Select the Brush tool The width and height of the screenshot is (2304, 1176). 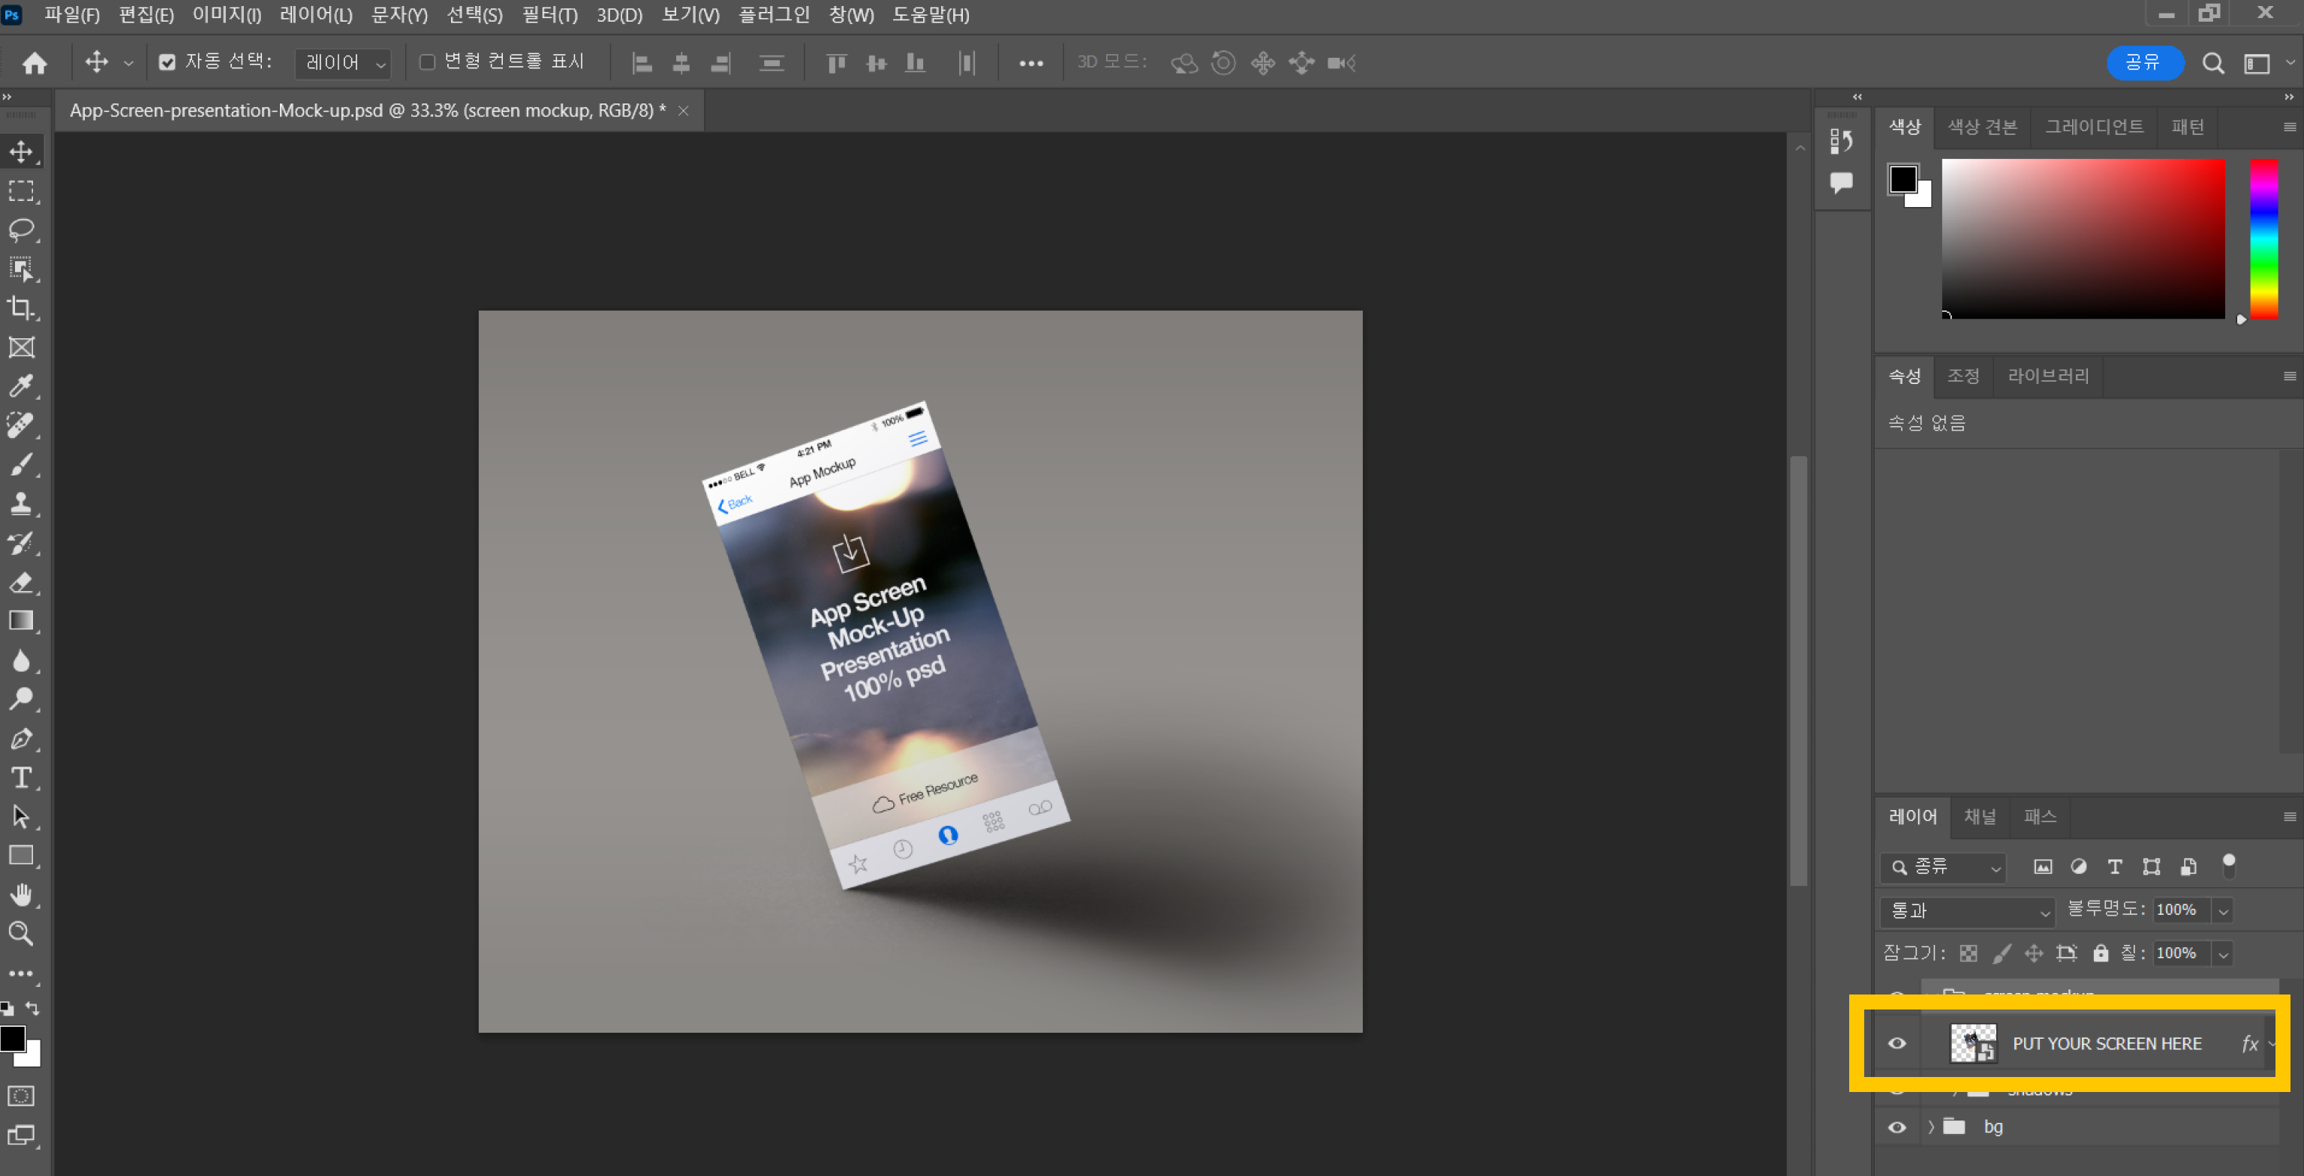21,463
